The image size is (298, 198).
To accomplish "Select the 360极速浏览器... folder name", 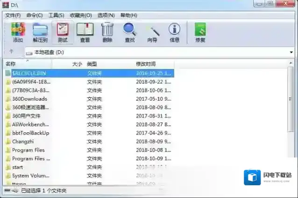I will (x=31, y=108).
